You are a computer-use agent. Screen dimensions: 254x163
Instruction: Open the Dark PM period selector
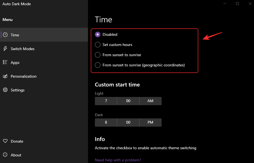click(x=150, y=122)
